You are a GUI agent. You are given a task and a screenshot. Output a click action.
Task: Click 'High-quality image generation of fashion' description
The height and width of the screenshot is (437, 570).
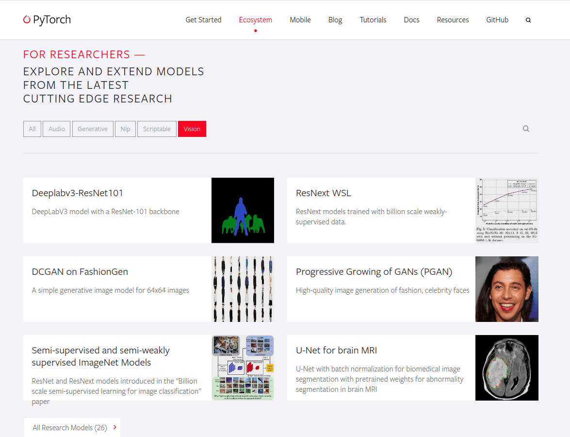coord(382,290)
